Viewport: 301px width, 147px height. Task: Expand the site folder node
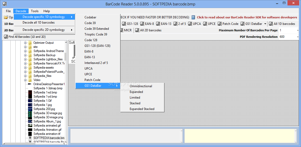pos(25,47)
